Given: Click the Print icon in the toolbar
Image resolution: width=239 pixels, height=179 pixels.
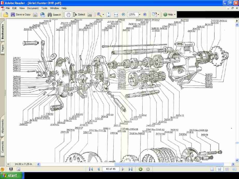Looking at the screenshot, I should (x=35, y=15).
